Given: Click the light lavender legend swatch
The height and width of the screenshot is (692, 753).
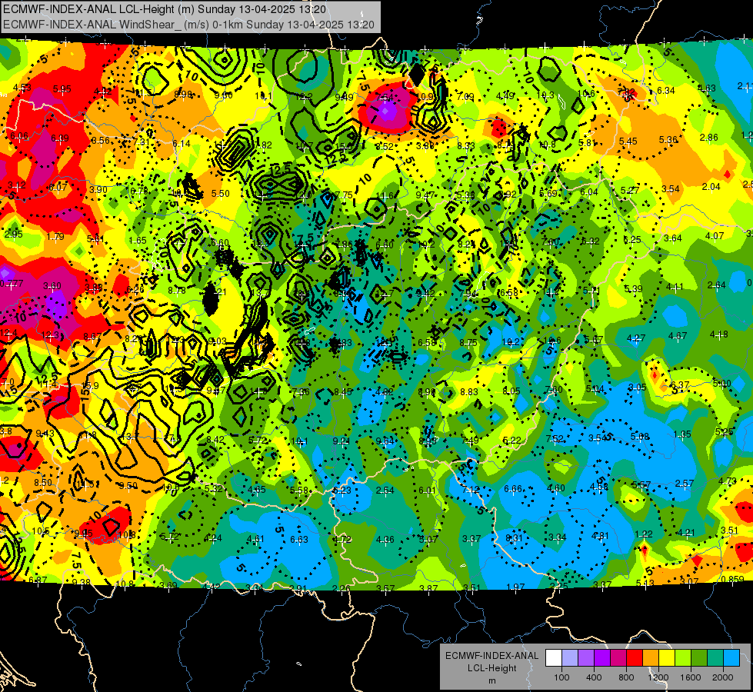Looking at the screenshot, I should [570, 658].
